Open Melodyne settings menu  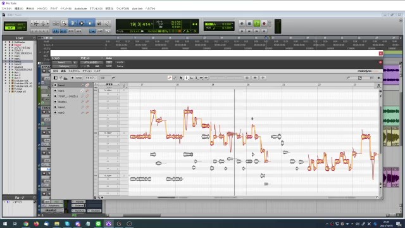[x=56, y=71]
